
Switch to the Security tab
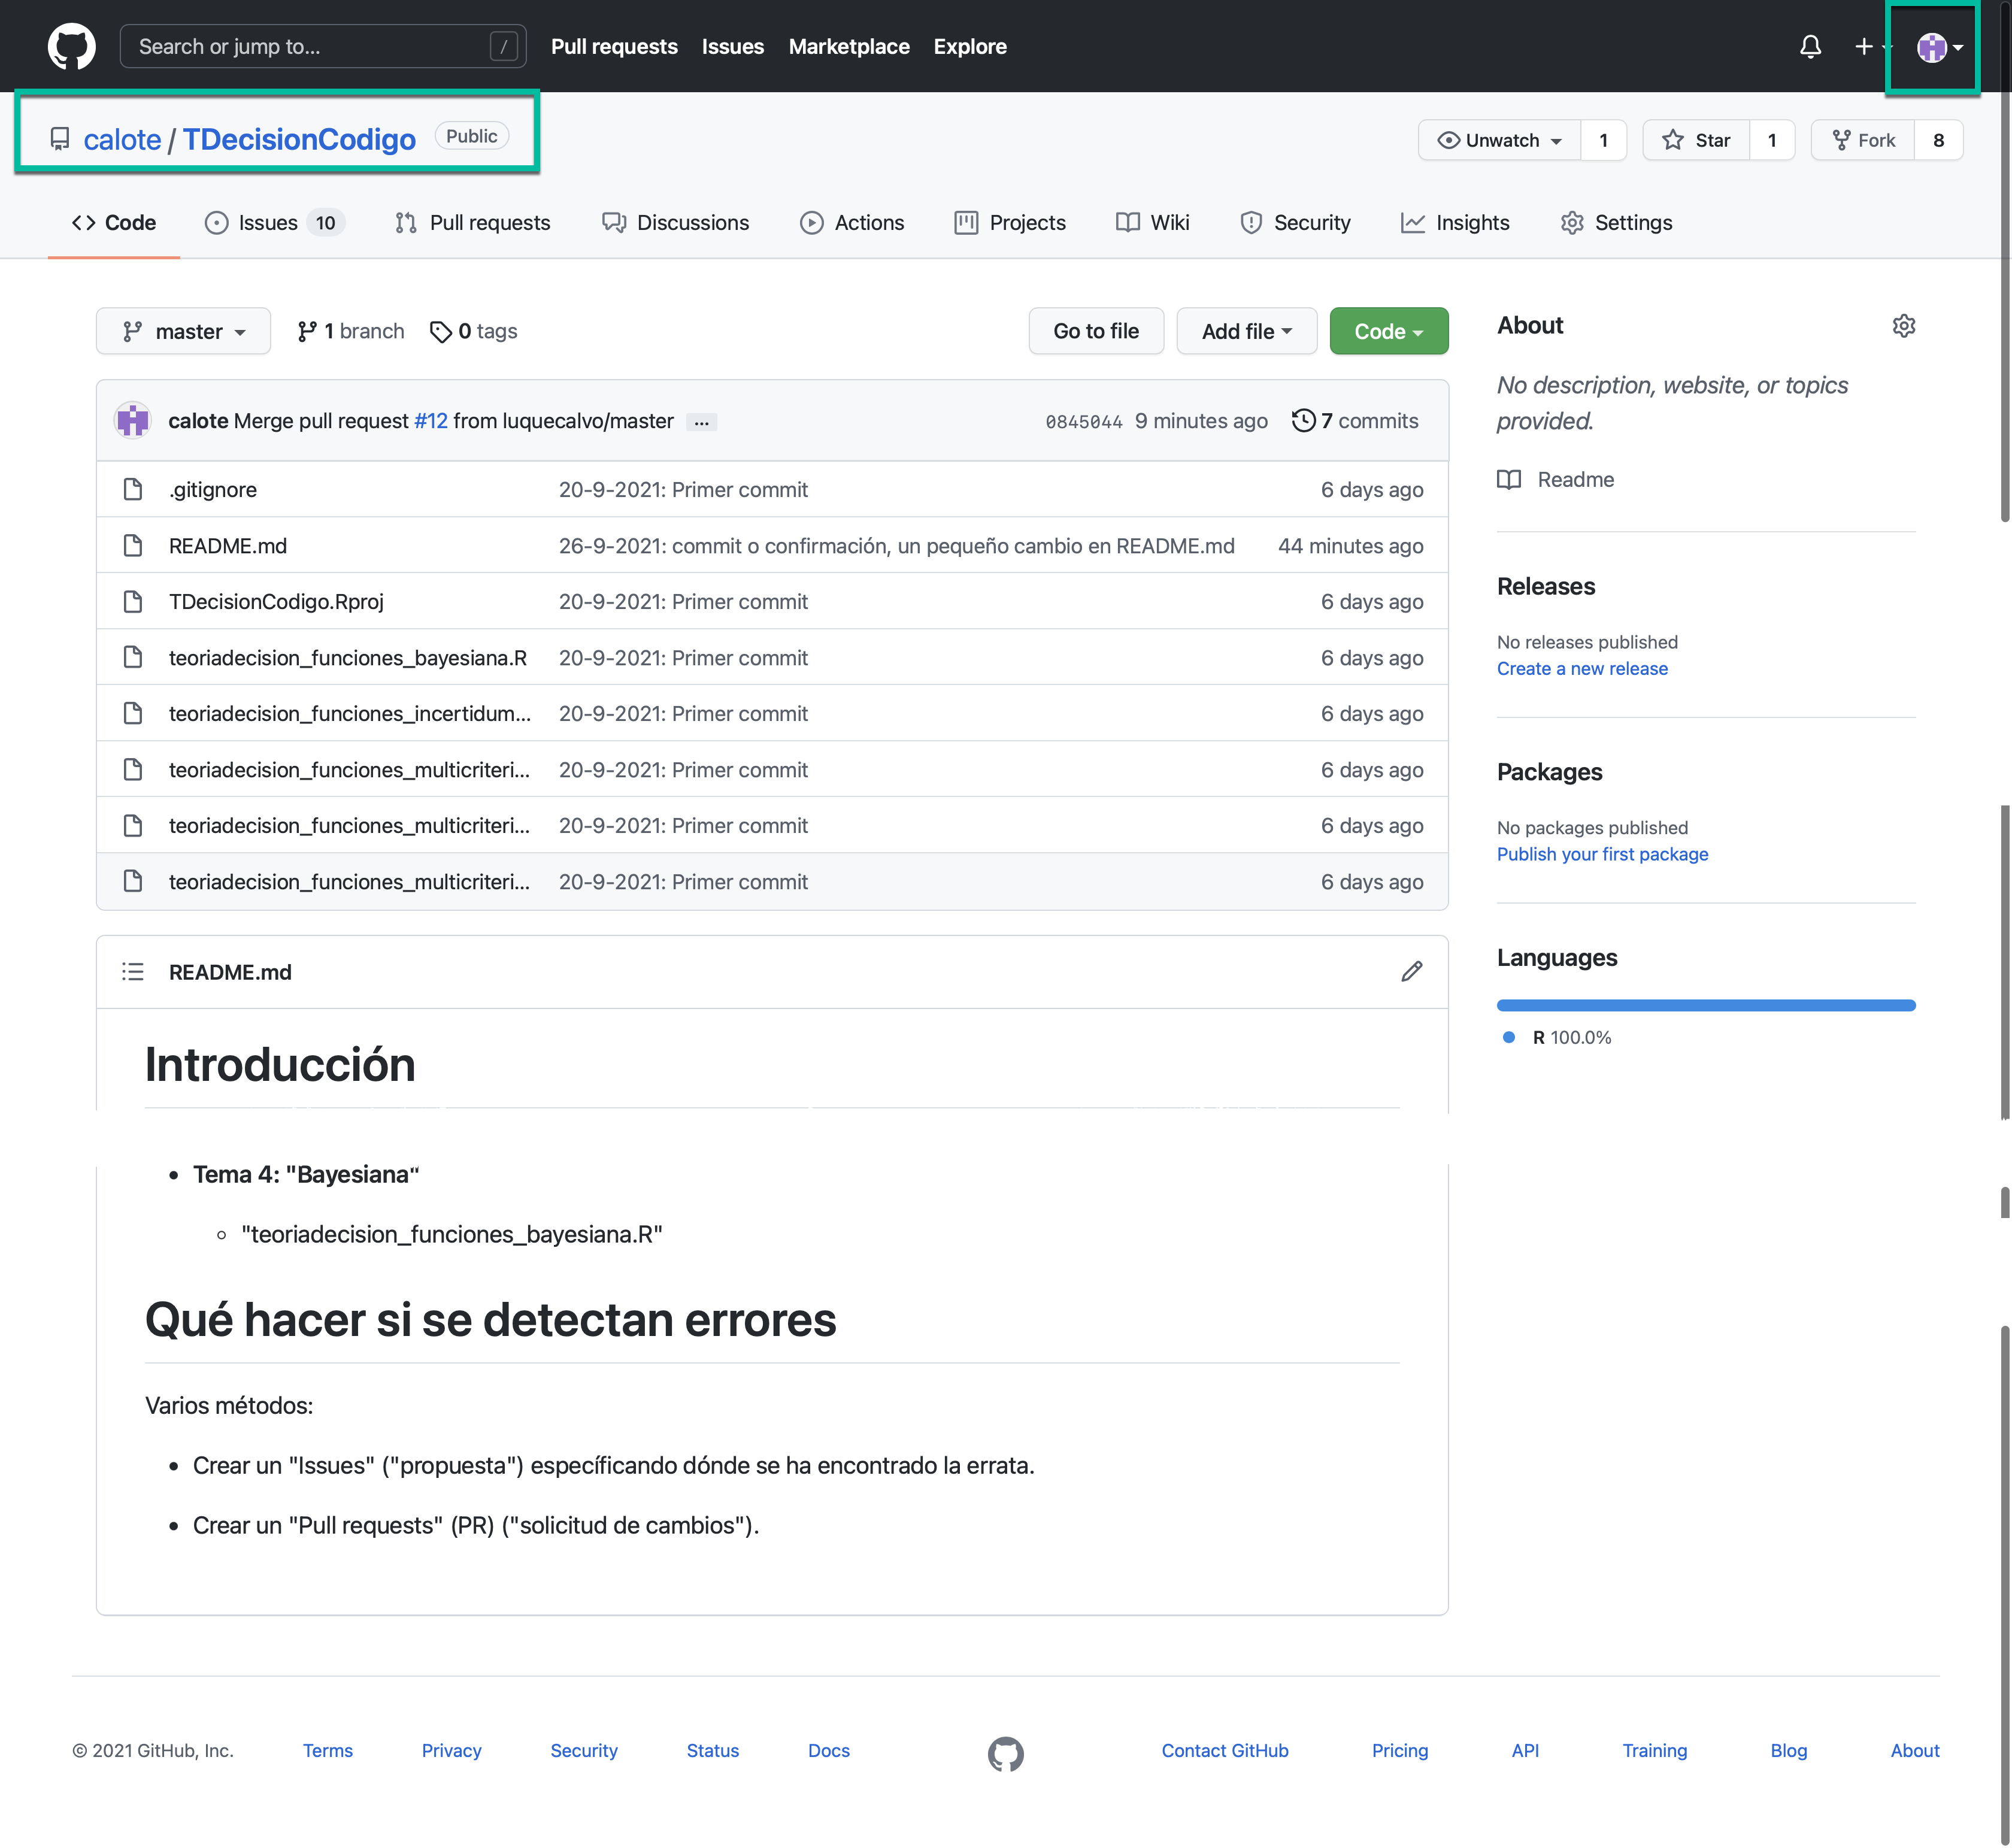click(x=1295, y=222)
